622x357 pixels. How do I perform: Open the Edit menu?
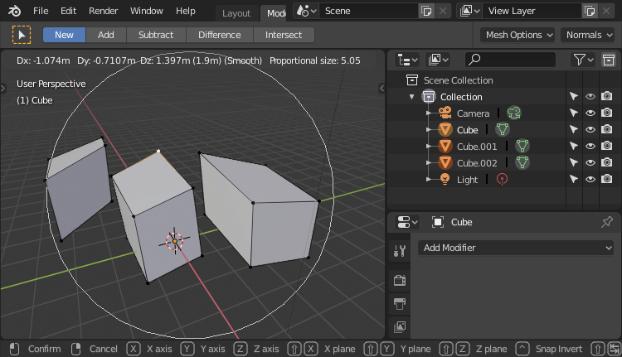68,11
